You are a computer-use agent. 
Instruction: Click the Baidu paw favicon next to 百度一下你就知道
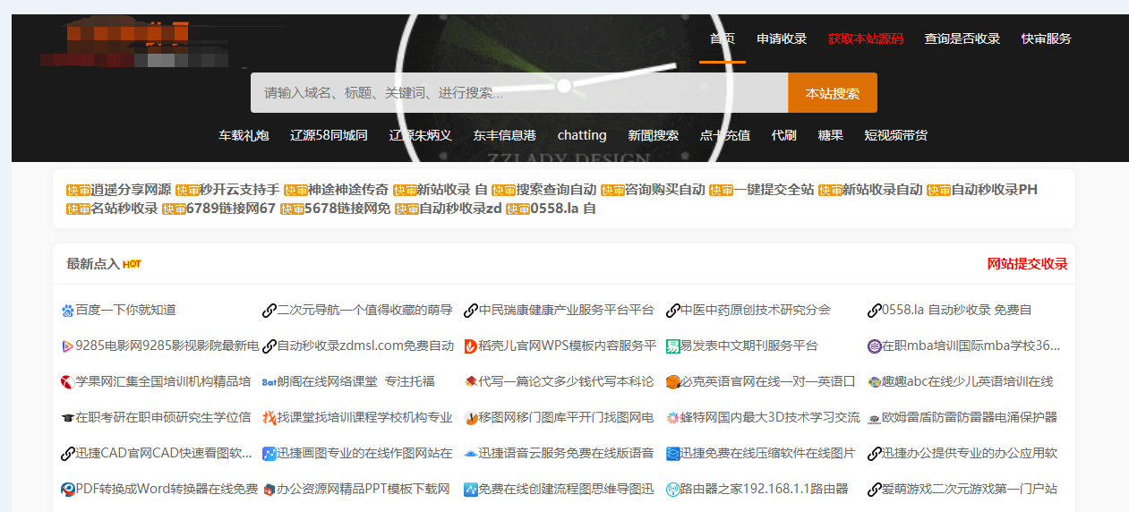[x=68, y=311]
